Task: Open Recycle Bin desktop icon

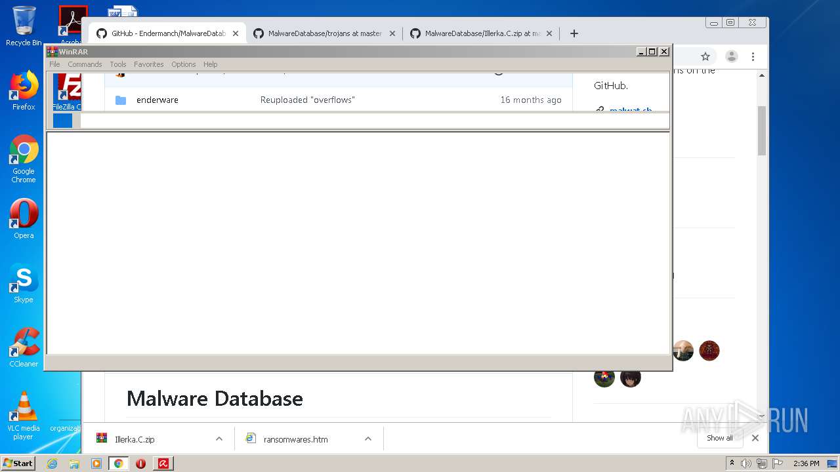Action: pos(24,26)
